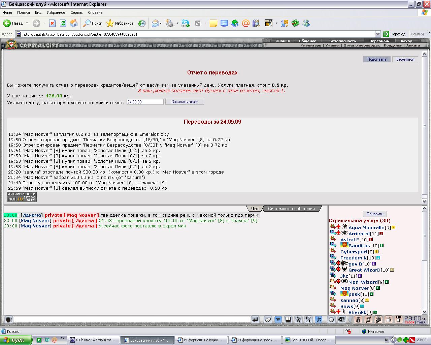Open the Справка menu
The image size is (431, 345).
click(x=95, y=12)
